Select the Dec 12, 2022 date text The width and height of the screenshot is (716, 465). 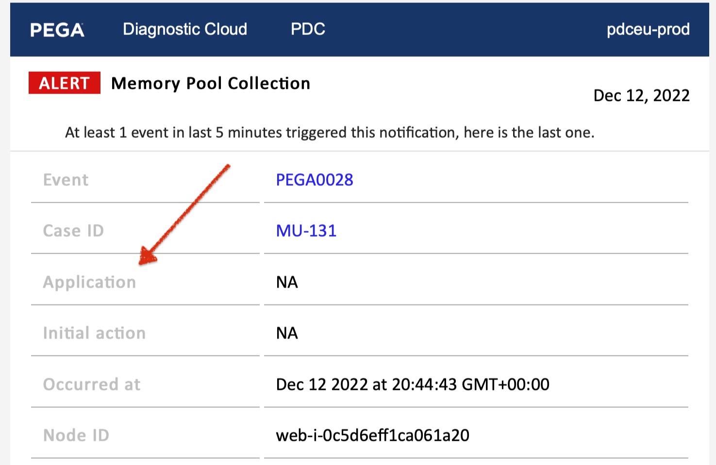[641, 95]
